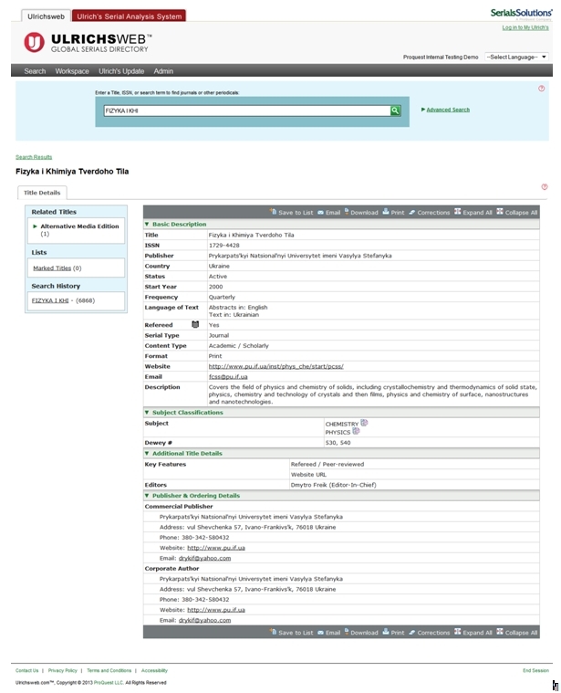Open the search help question icon
Screen dimensions: 561x693
click(541, 89)
